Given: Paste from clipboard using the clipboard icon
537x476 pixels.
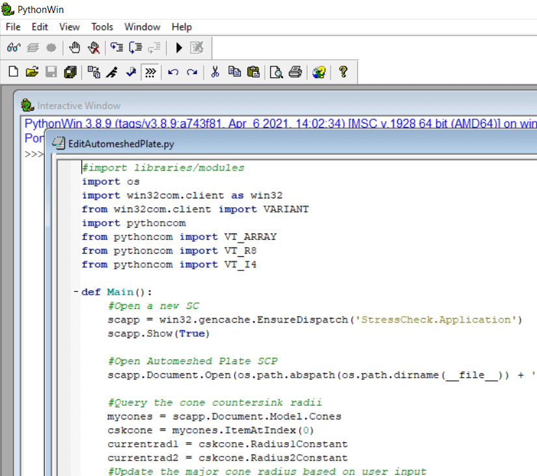Looking at the screenshot, I should pos(254,72).
